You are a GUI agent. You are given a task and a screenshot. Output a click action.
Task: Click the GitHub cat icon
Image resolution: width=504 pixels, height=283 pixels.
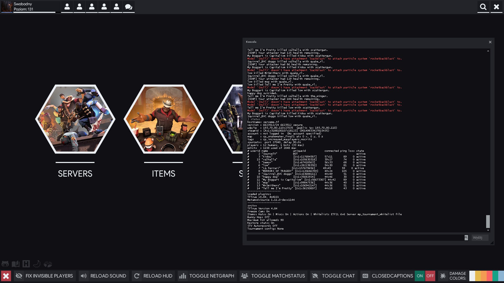5,264
